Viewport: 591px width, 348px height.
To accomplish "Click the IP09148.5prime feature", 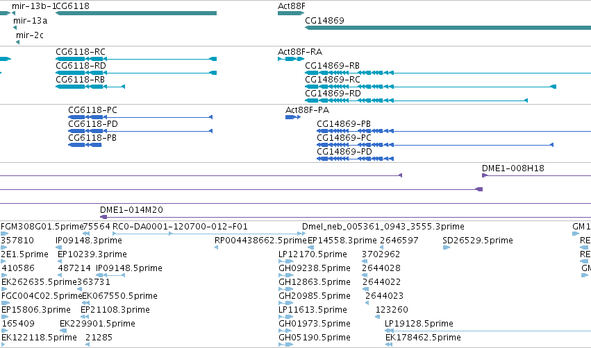I will point(110,275).
